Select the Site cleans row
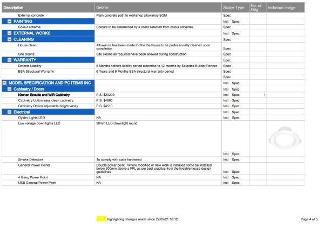The image size is (324, 229). [153, 54]
